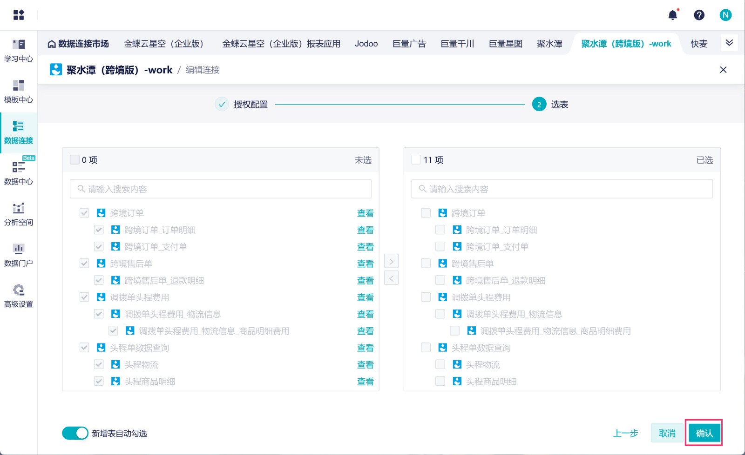
Task: Open user avatar N menu
Action: click(725, 15)
